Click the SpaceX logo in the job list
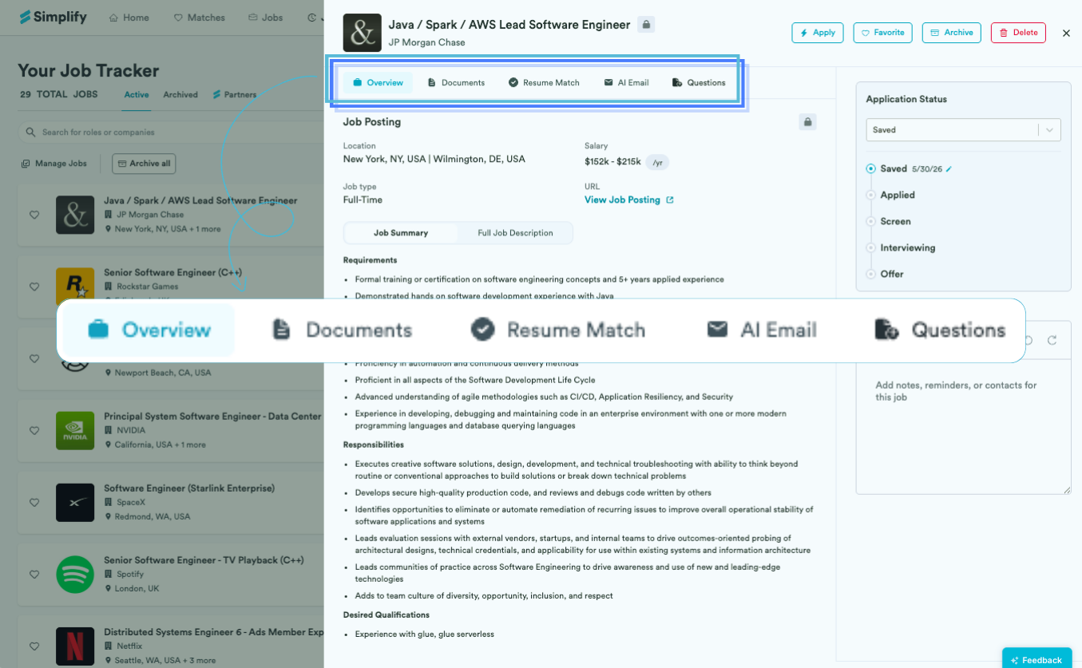The image size is (1082, 668). pos(75,502)
